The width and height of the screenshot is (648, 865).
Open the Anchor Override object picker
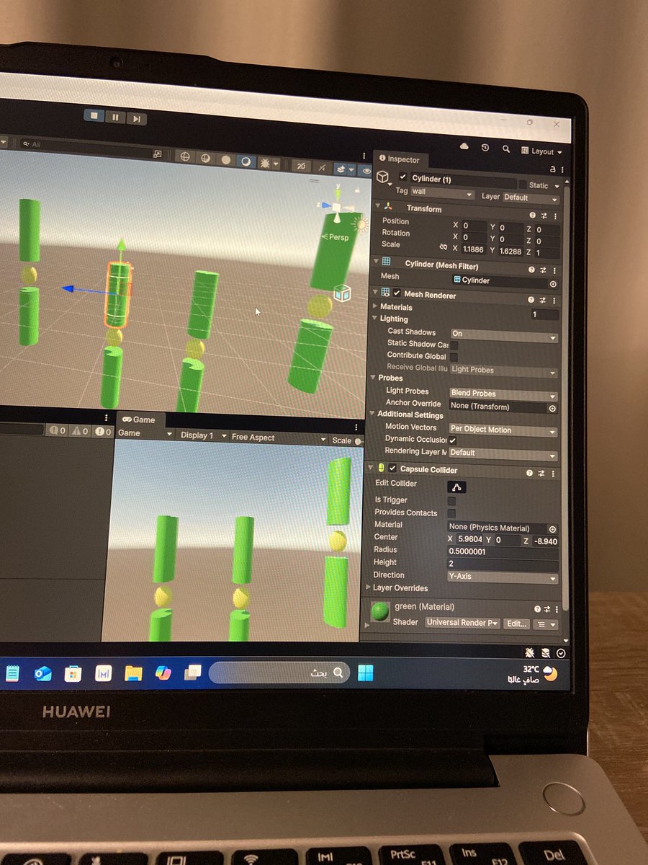click(552, 408)
